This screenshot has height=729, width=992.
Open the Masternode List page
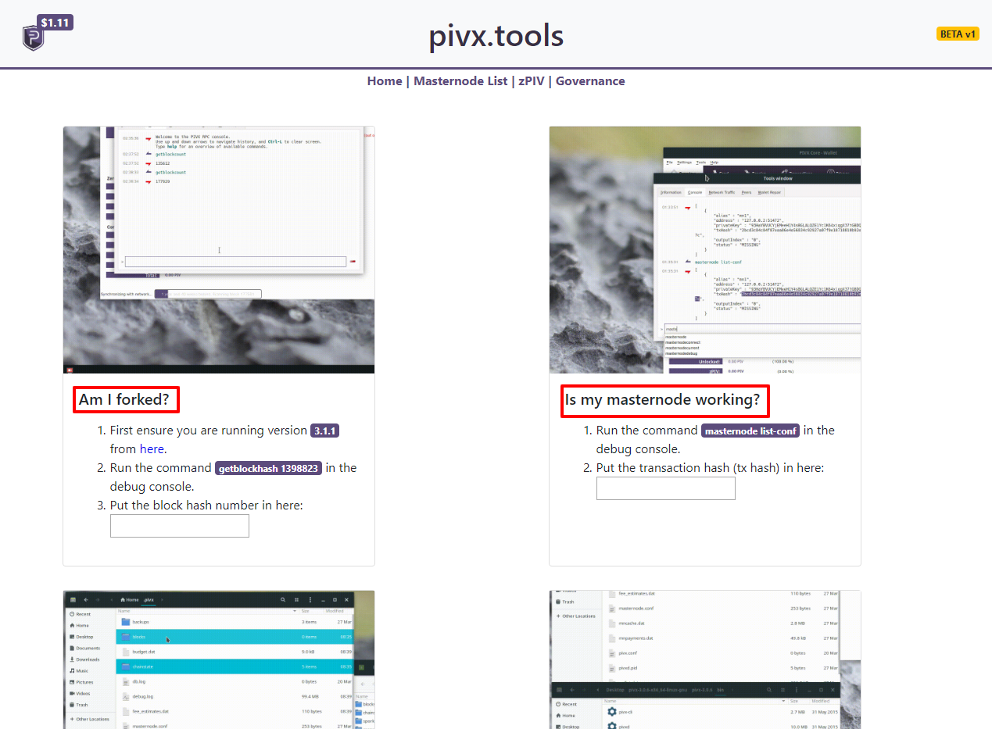click(460, 80)
